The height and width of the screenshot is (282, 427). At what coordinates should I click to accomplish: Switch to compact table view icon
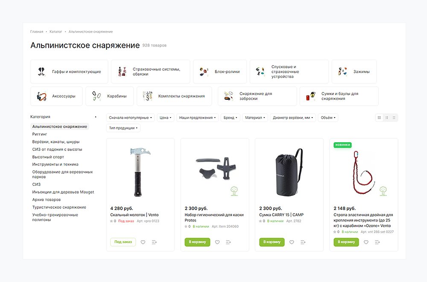[x=394, y=118]
